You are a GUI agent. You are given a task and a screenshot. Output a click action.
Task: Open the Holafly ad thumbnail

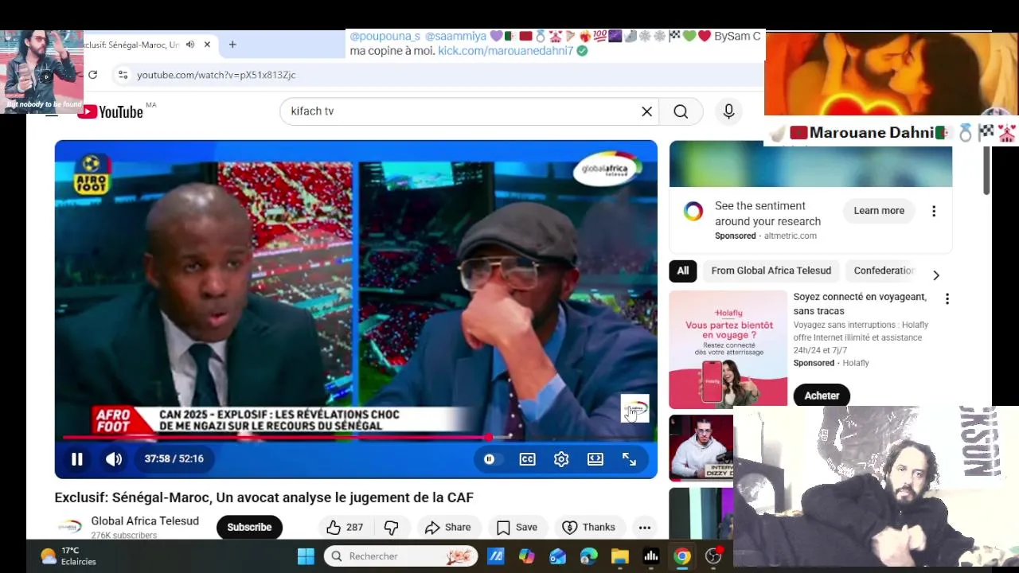tap(728, 349)
